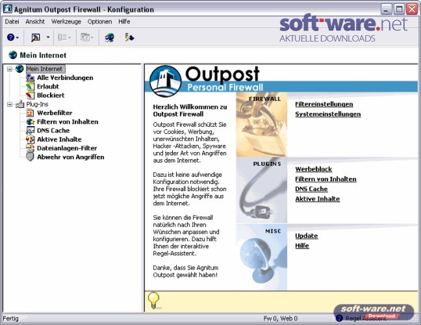
Task: Select Werbefilter plug-in in tree
Action: [55, 113]
